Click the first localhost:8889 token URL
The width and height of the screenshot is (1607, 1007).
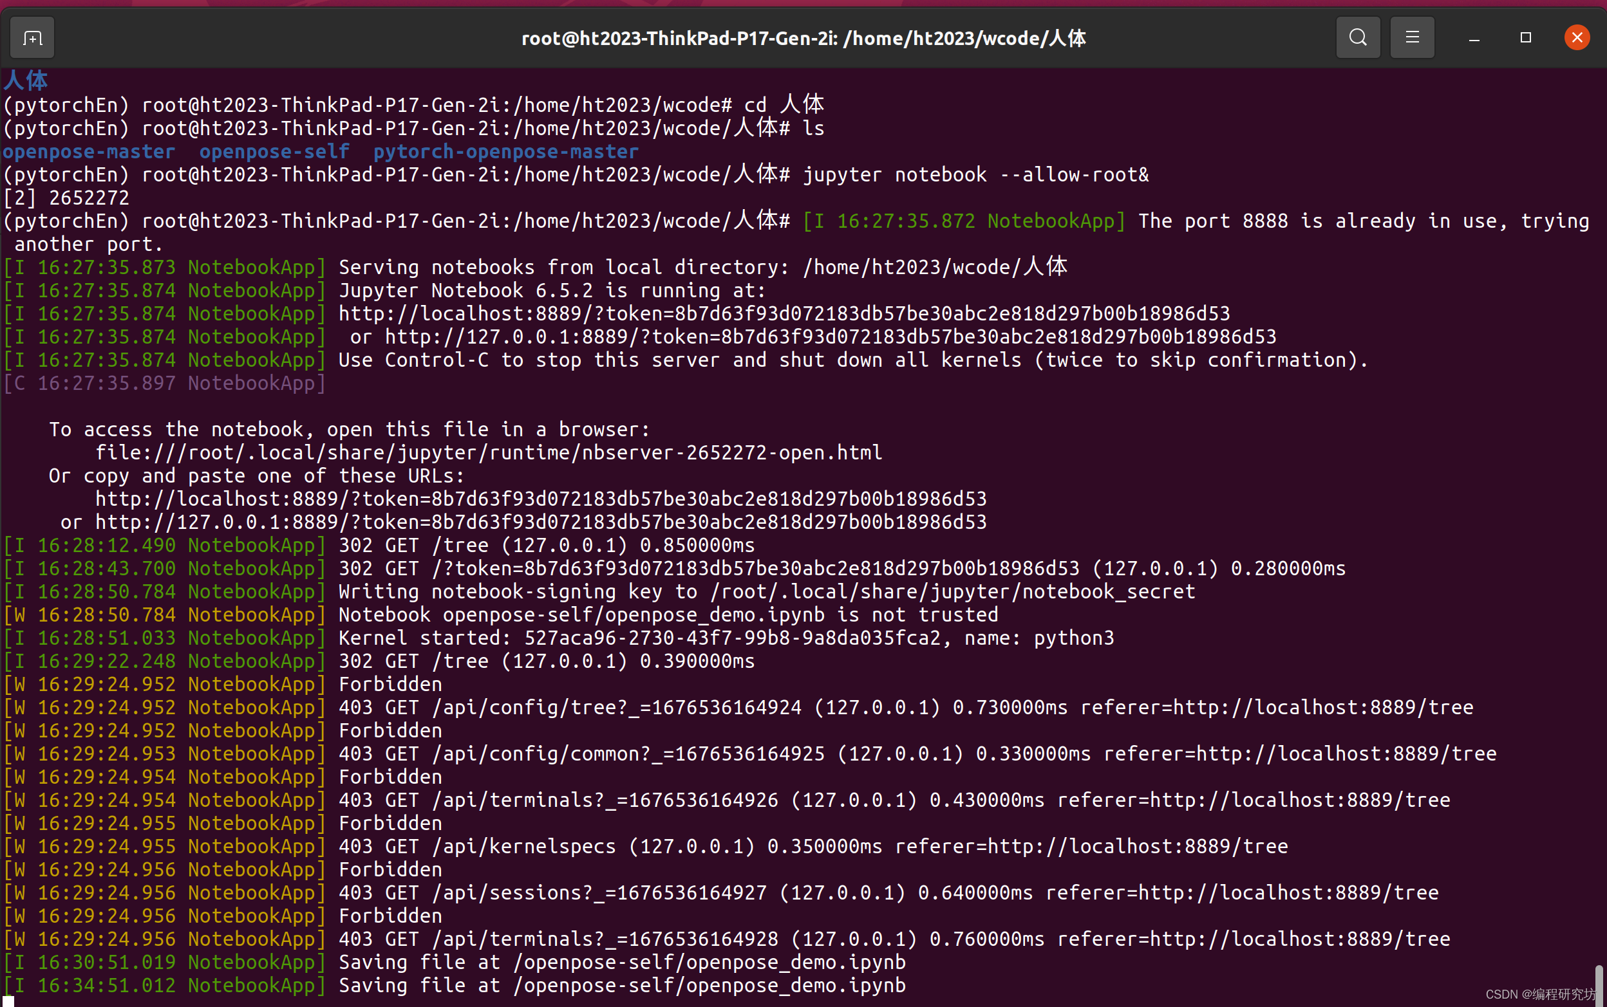tap(784, 313)
